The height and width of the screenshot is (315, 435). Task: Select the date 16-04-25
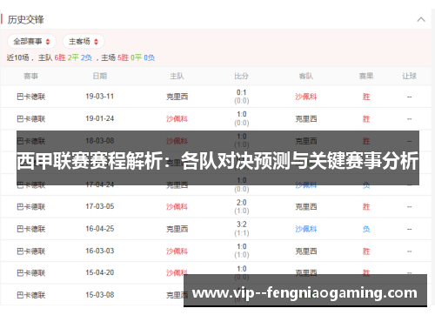[x=100, y=229]
